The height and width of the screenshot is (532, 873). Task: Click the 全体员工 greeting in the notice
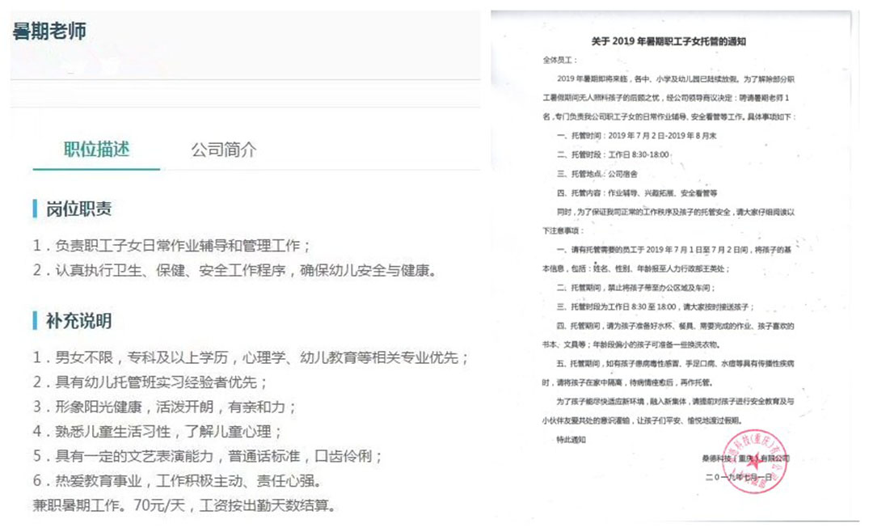pyautogui.click(x=562, y=60)
